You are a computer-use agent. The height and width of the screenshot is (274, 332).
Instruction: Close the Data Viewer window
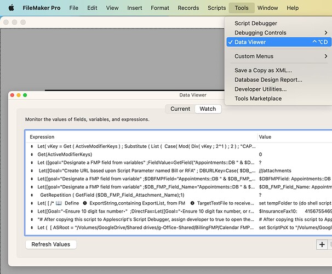pos(12,95)
